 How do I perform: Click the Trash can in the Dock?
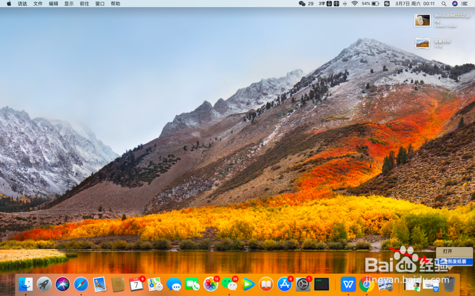[449, 284]
